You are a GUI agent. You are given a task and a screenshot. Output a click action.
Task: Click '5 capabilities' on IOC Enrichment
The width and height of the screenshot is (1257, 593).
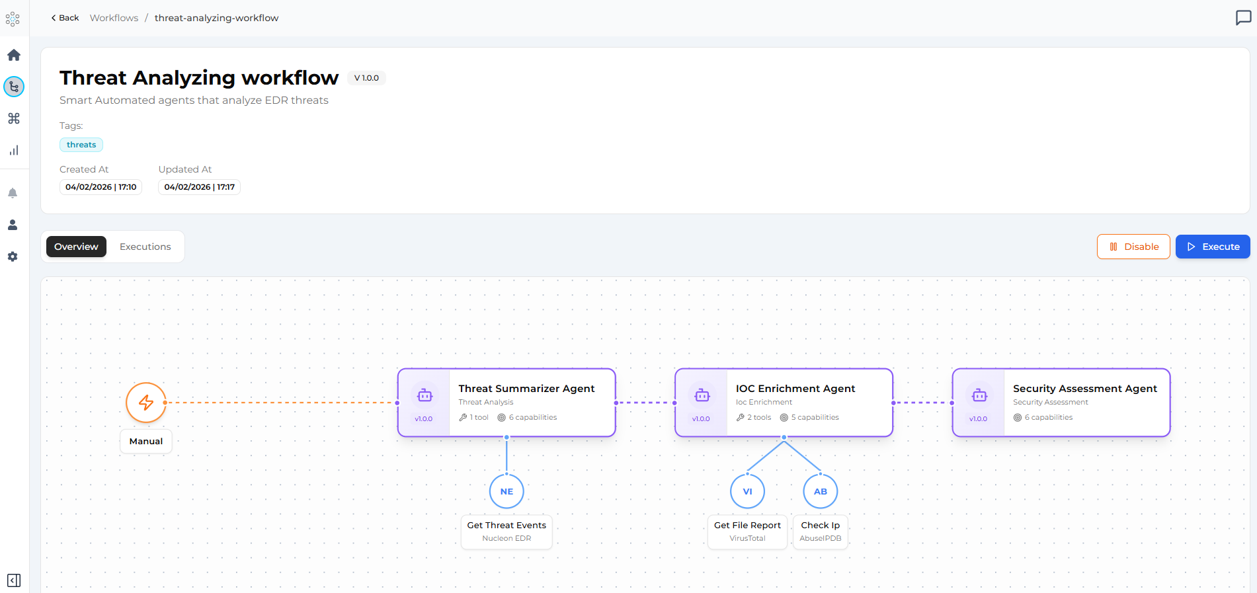click(809, 417)
